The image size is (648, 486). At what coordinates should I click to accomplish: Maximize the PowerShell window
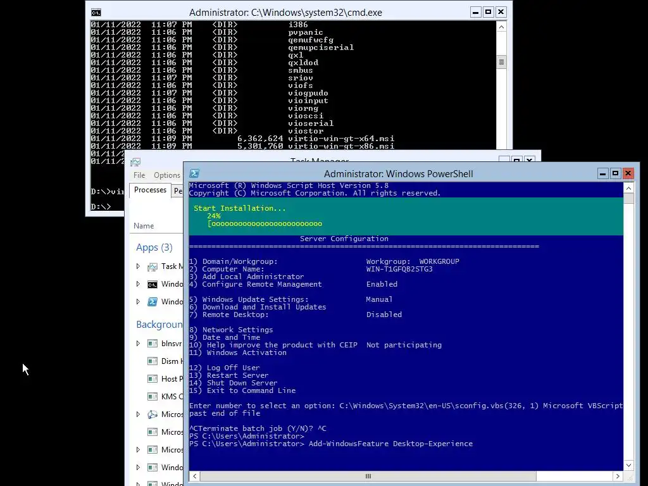tap(615, 173)
